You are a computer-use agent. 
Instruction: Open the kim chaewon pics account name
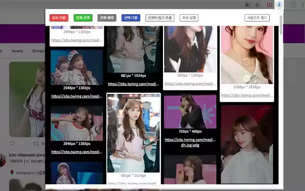27,155
